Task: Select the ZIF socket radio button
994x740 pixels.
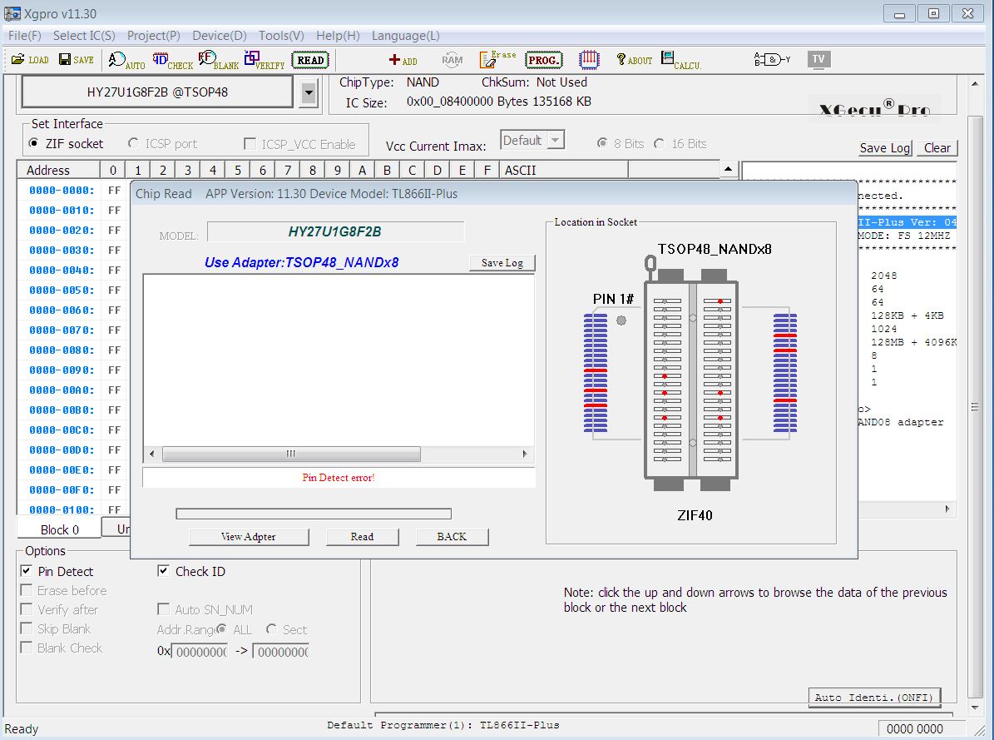Action: point(34,144)
